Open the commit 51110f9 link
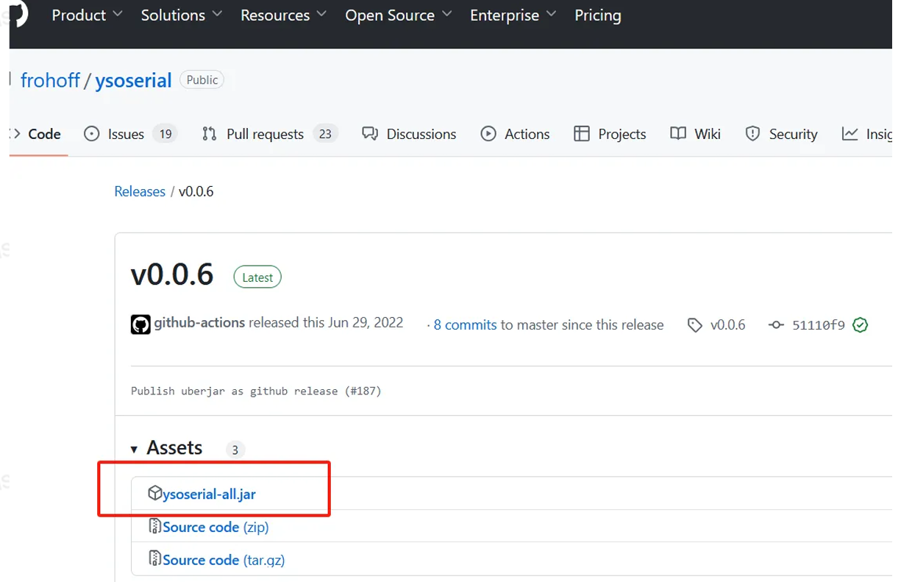 coord(818,324)
